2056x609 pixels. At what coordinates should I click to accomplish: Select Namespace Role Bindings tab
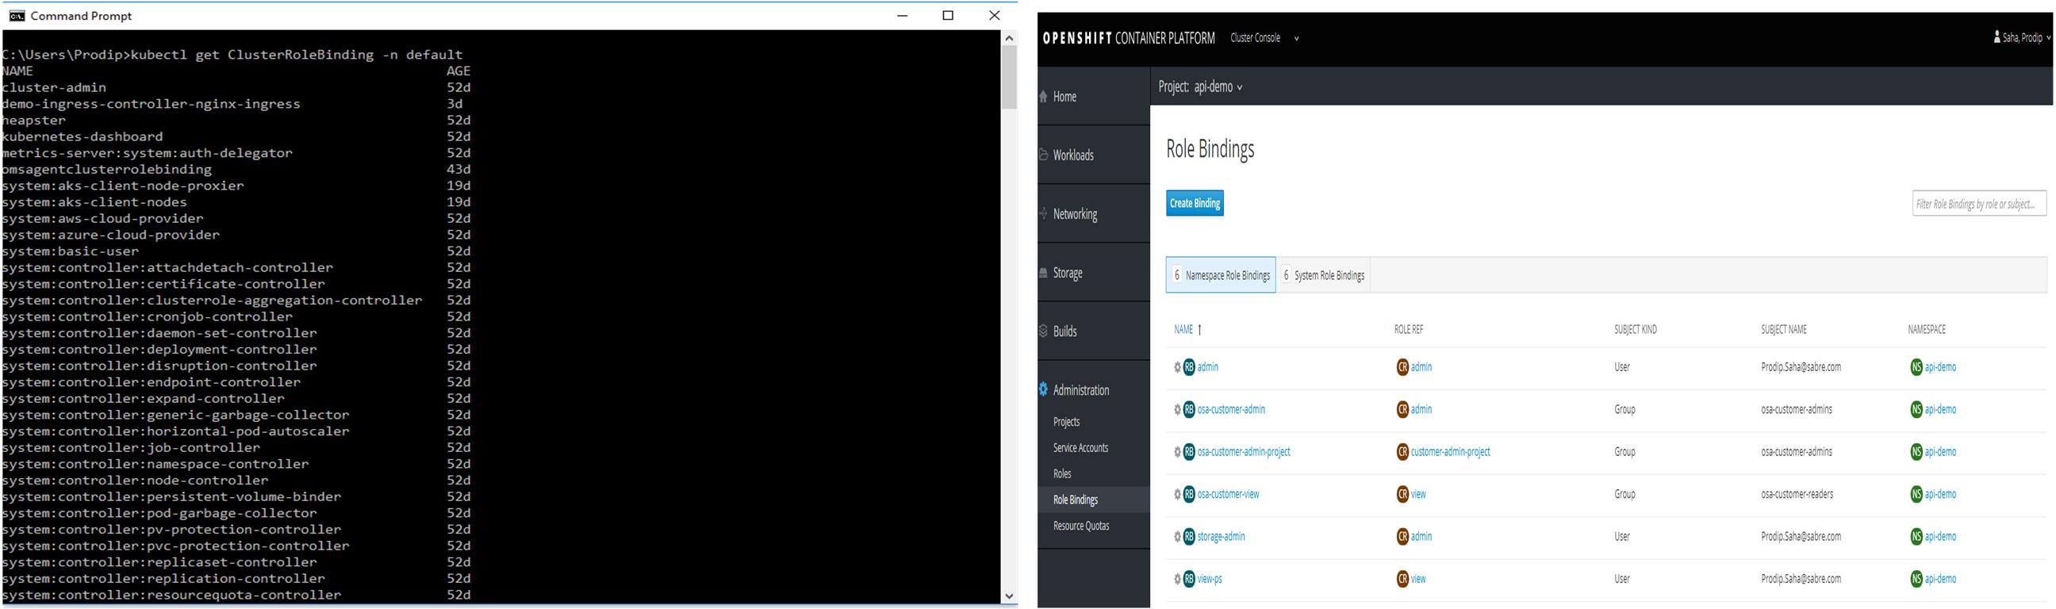pyautogui.click(x=1220, y=275)
